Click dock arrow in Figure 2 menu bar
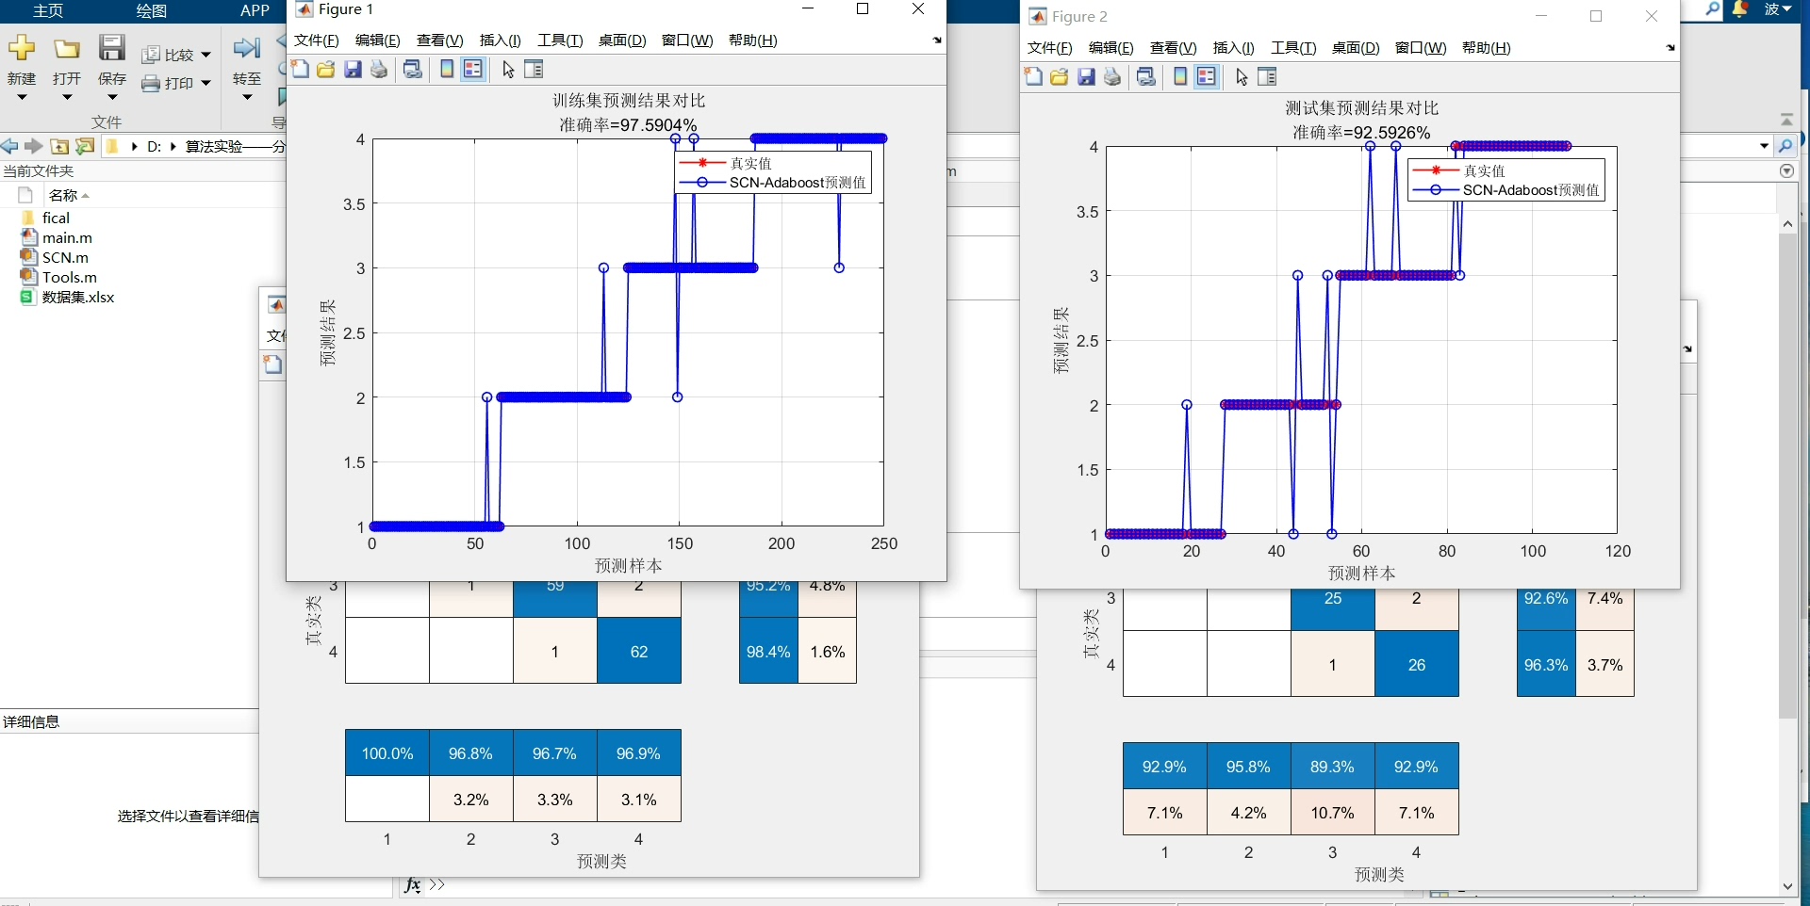 coord(1670,48)
